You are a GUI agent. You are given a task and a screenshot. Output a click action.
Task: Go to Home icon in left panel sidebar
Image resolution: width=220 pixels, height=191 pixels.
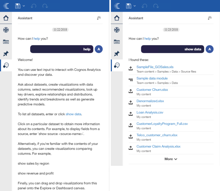point(6,18)
